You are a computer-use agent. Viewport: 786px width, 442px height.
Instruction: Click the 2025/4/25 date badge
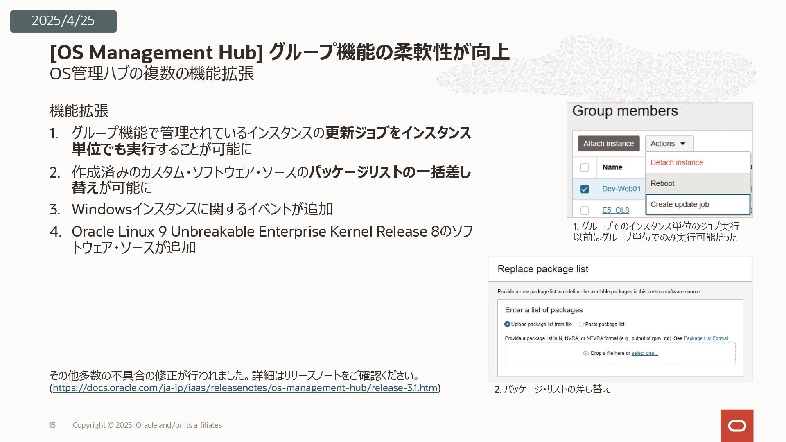click(63, 21)
